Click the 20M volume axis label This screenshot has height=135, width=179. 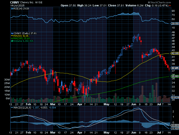click(x=7, y=87)
